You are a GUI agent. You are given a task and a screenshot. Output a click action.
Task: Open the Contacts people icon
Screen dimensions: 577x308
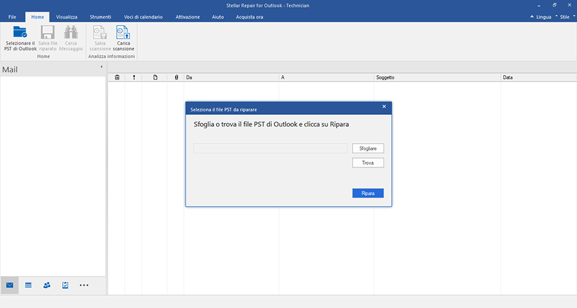point(47,285)
